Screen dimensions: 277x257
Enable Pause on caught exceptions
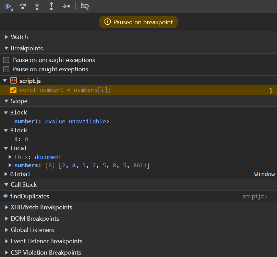(6, 69)
